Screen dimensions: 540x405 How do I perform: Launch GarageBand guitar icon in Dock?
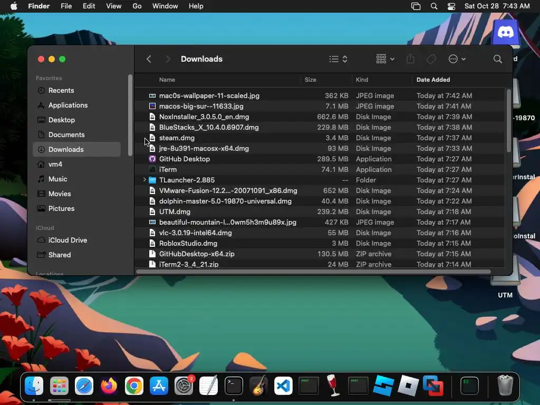click(258, 385)
